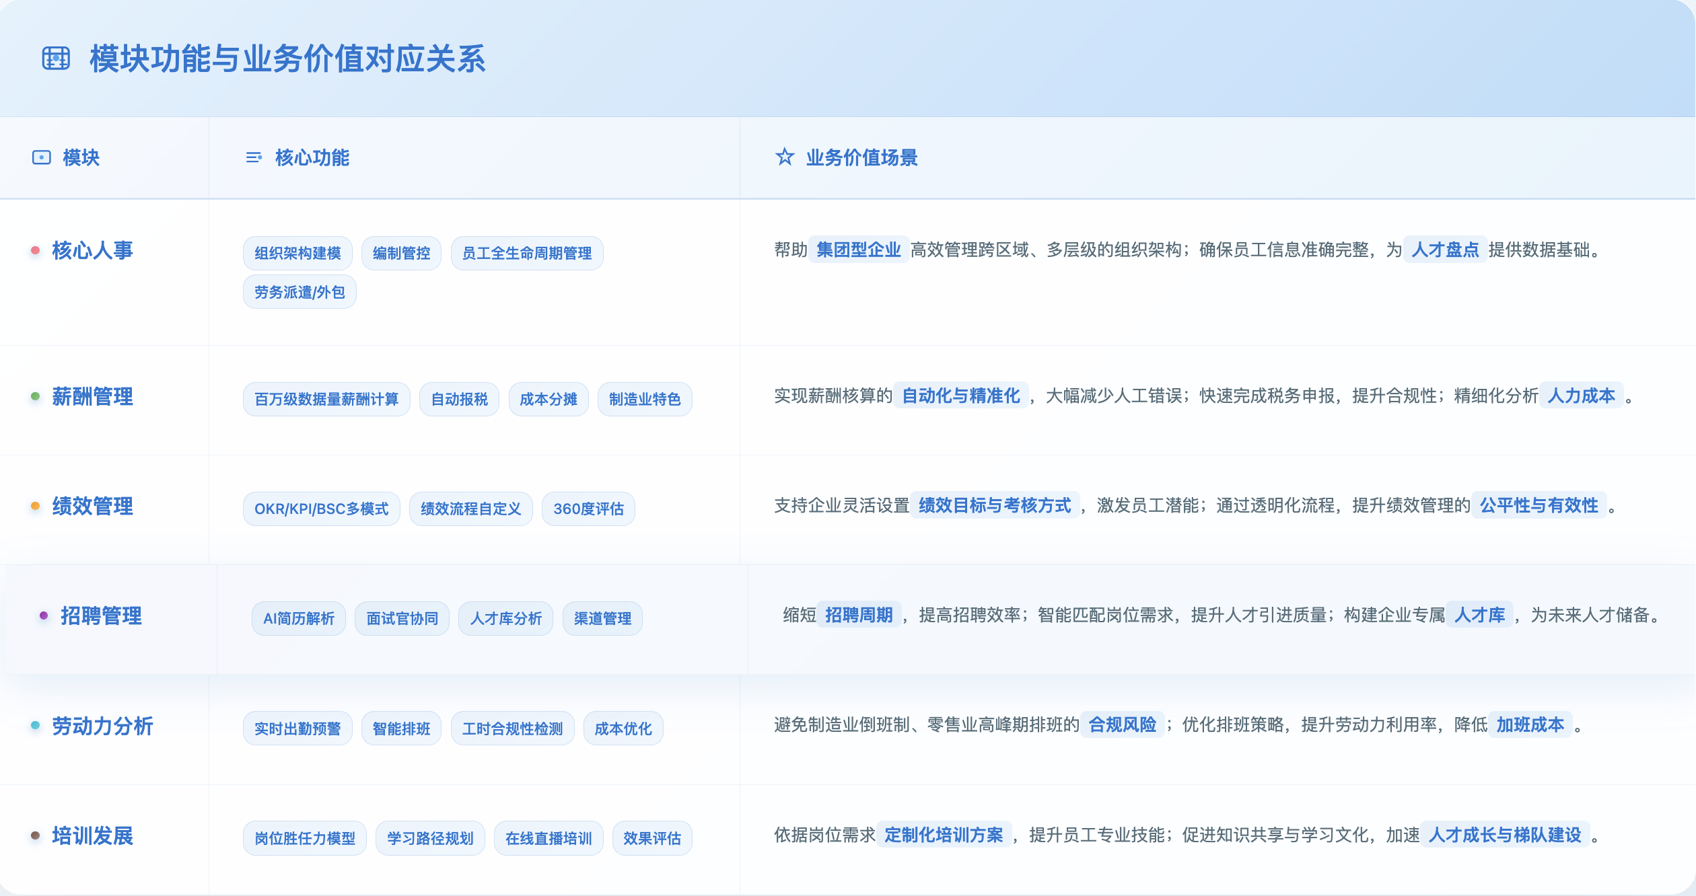Select the 自动报税 tag
Viewport: 1696px width, 896px height.
[459, 400]
